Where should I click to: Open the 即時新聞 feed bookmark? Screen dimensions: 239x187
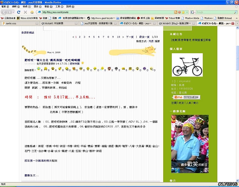158,18
